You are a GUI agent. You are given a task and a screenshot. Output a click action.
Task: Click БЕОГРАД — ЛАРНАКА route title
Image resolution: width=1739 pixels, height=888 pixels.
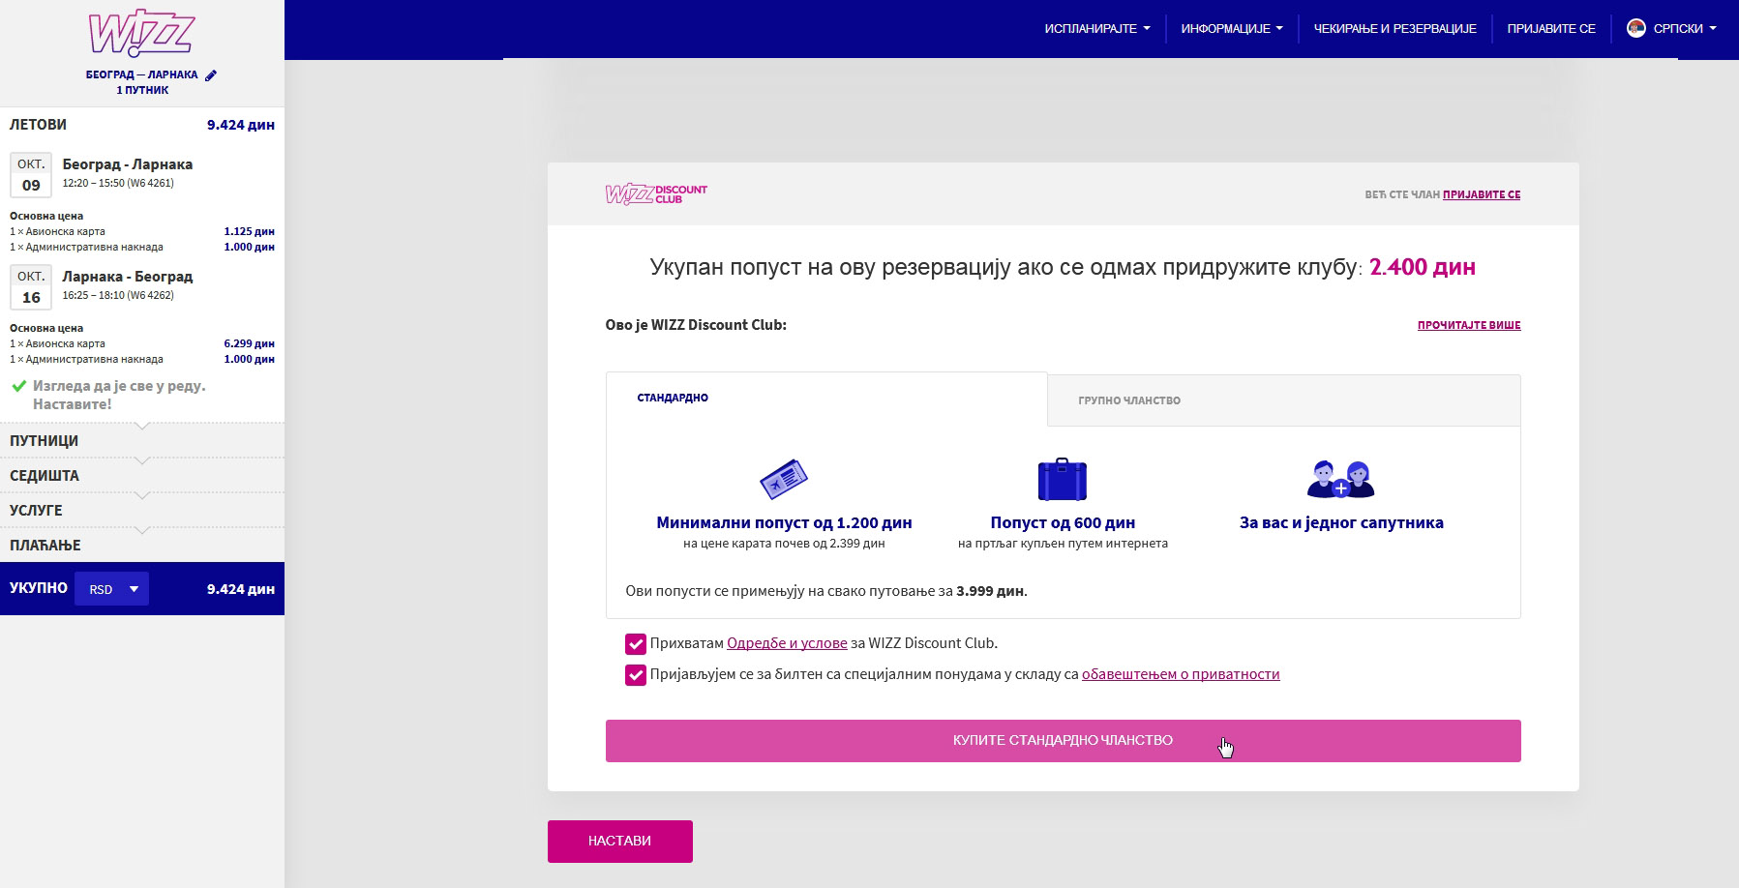point(141,74)
